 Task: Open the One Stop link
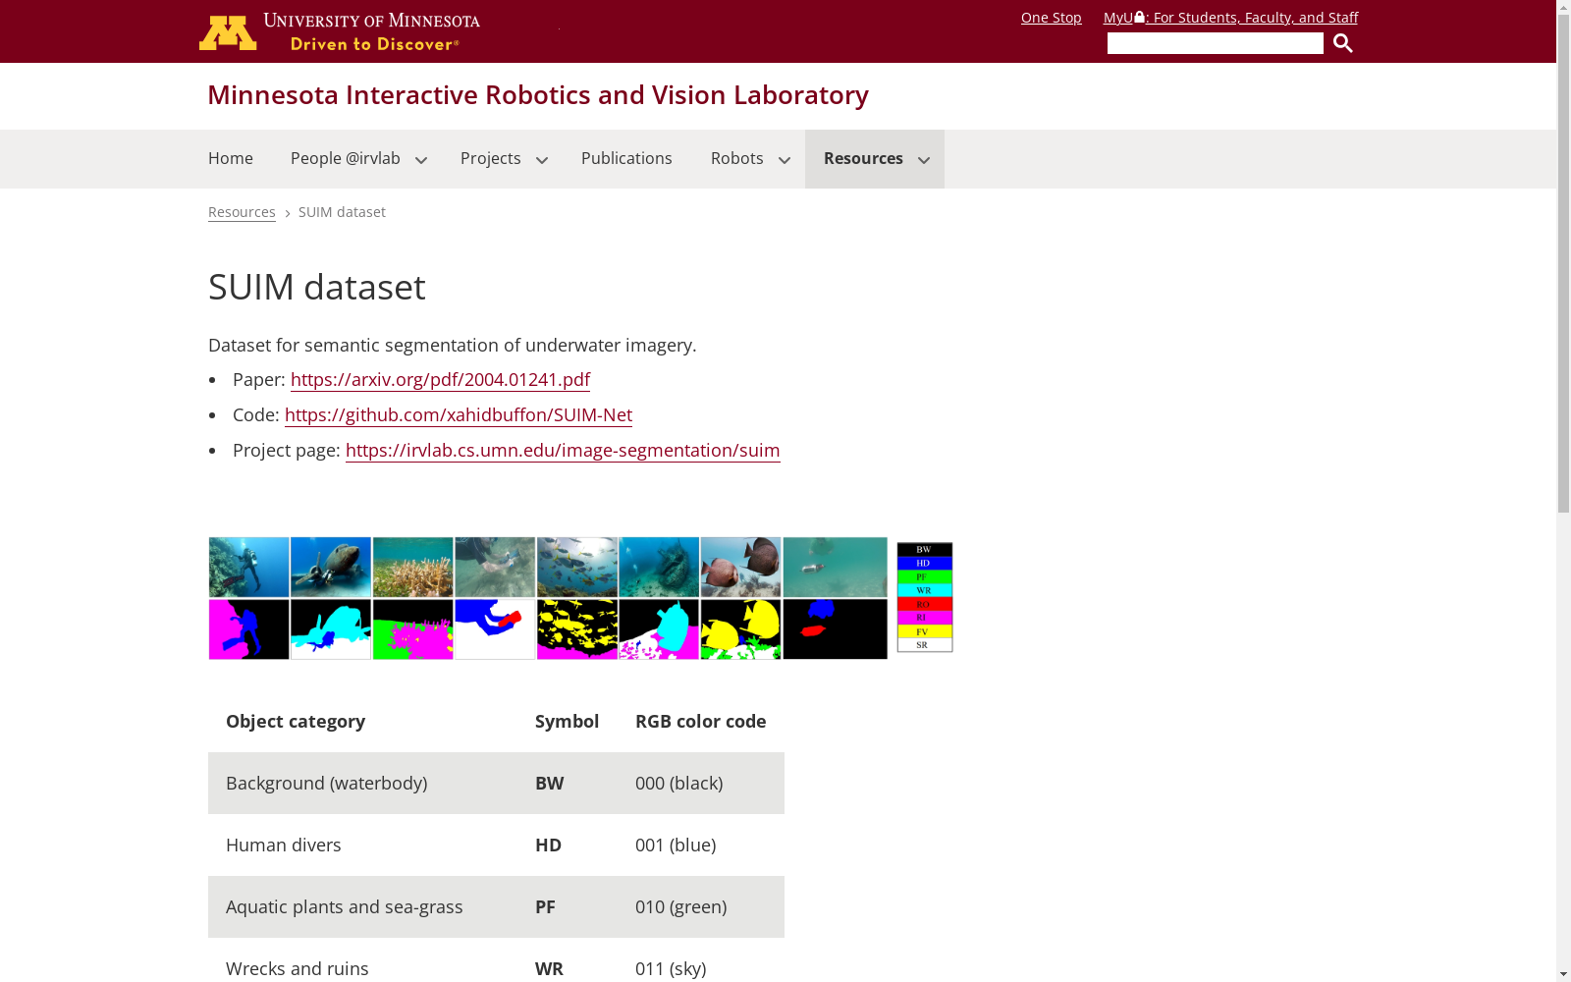(x=1051, y=18)
